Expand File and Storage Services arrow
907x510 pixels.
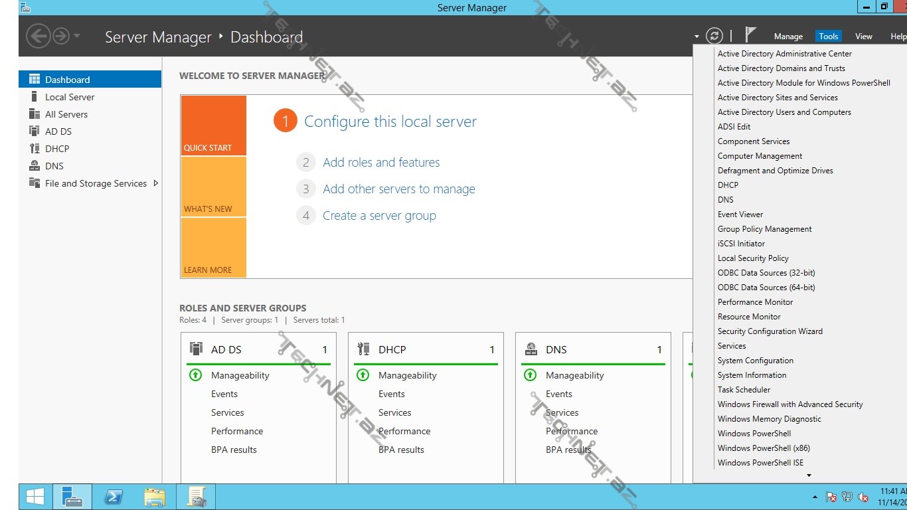[156, 183]
